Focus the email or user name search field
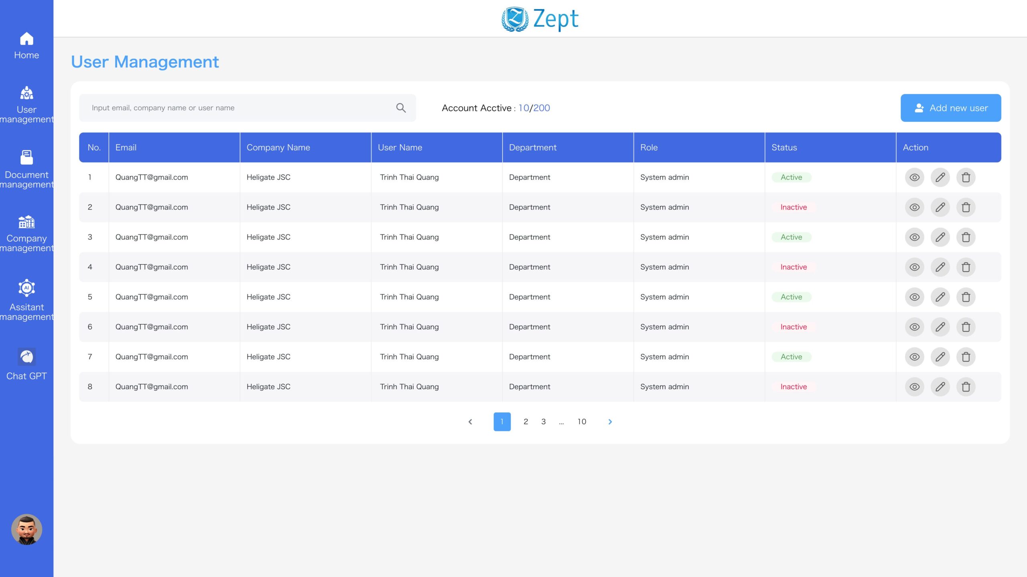 click(x=241, y=108)
